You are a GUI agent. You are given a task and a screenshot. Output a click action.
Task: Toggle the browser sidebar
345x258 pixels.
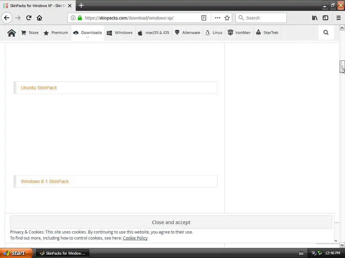[325, 18]
